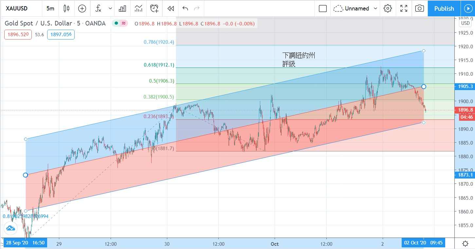The width and height of the screenshot is (475, 249).
Task: Toggle the green market status indicator
Action: (116, 23)
